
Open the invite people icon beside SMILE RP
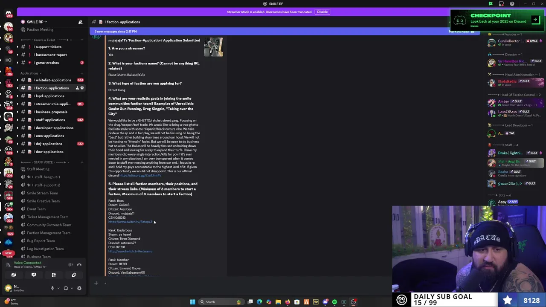tap(80, 22)
